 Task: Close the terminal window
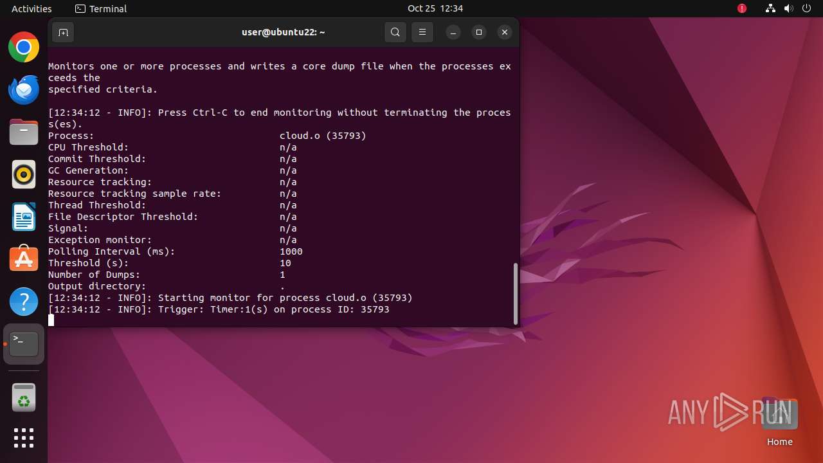[x=505, y=32]
